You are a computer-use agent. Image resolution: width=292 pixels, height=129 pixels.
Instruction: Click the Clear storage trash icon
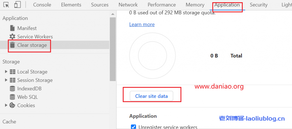pyautogui.click(x=12, y=45)
